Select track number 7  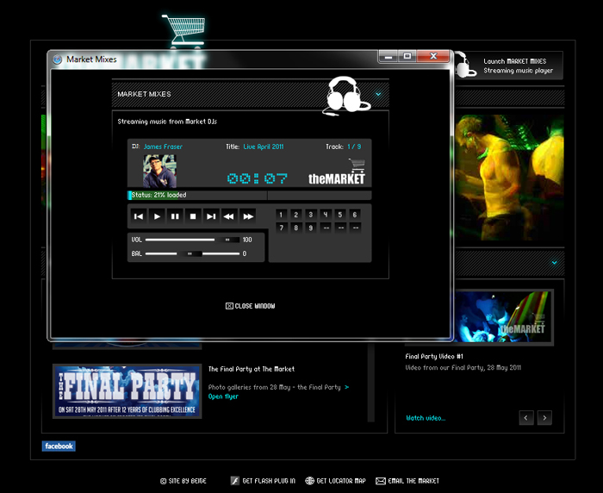click(x=281, y=228)
